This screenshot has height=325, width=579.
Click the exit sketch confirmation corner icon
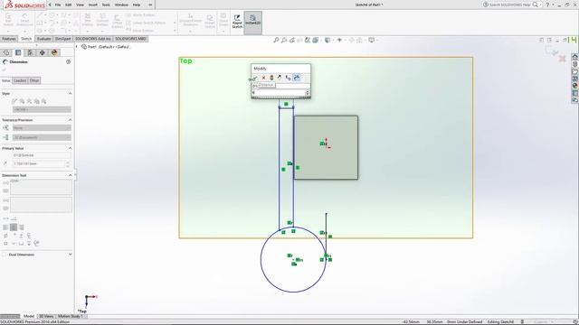tap(552, 51)
